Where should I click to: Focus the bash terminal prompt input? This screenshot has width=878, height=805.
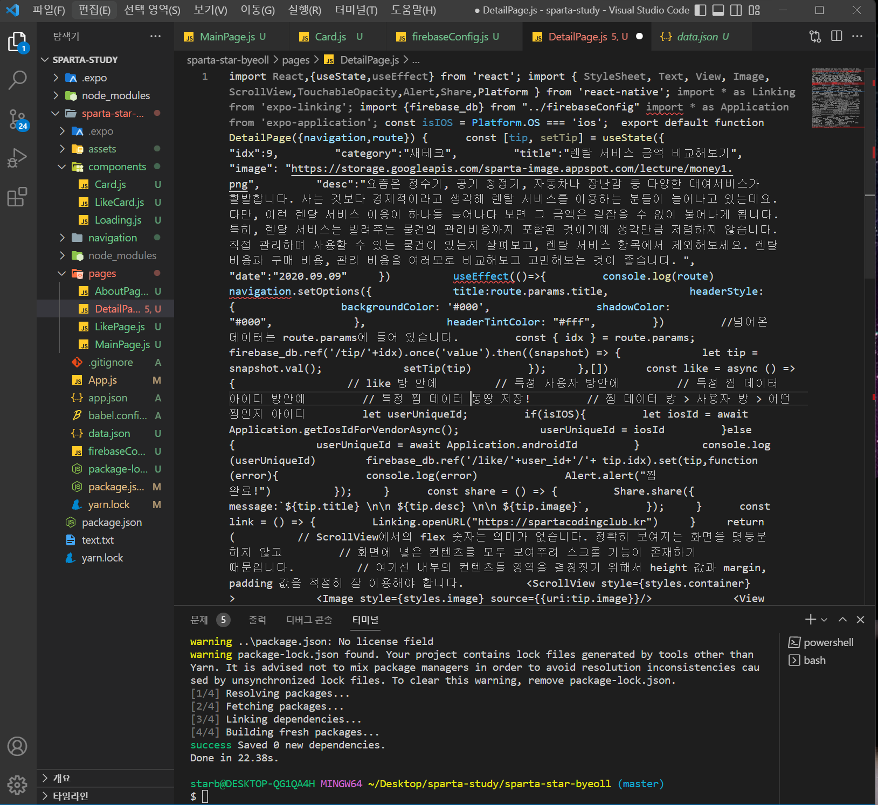coord(205,796)
